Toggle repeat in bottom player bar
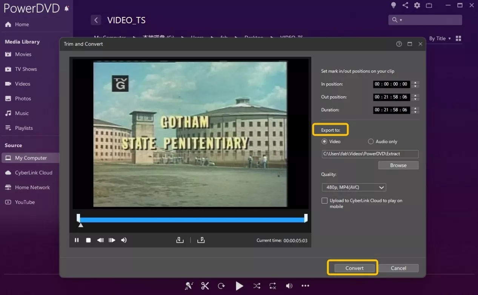Image resolution: width=478 pixels, height=295 pixels. (273, 286)
